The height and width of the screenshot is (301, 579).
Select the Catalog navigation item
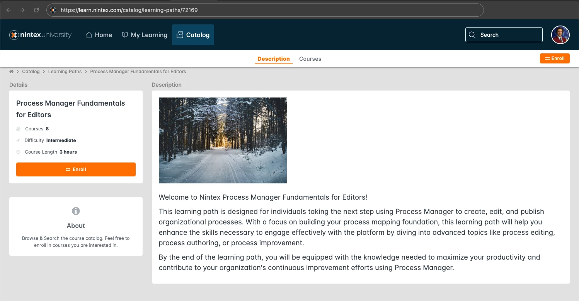pyautogui.click(x=193, y=35)
